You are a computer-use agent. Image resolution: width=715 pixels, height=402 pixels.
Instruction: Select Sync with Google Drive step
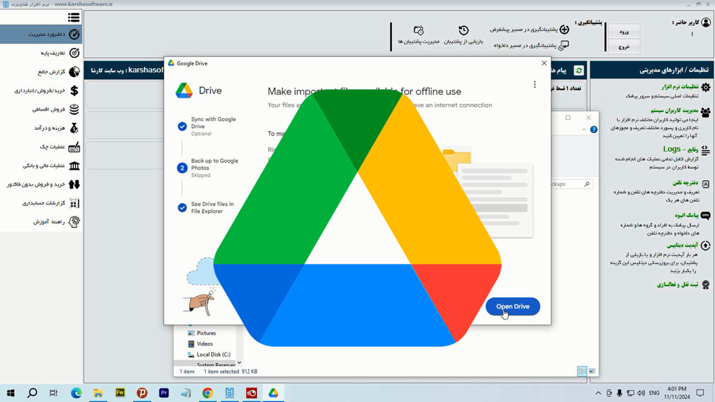coord(208,126)
